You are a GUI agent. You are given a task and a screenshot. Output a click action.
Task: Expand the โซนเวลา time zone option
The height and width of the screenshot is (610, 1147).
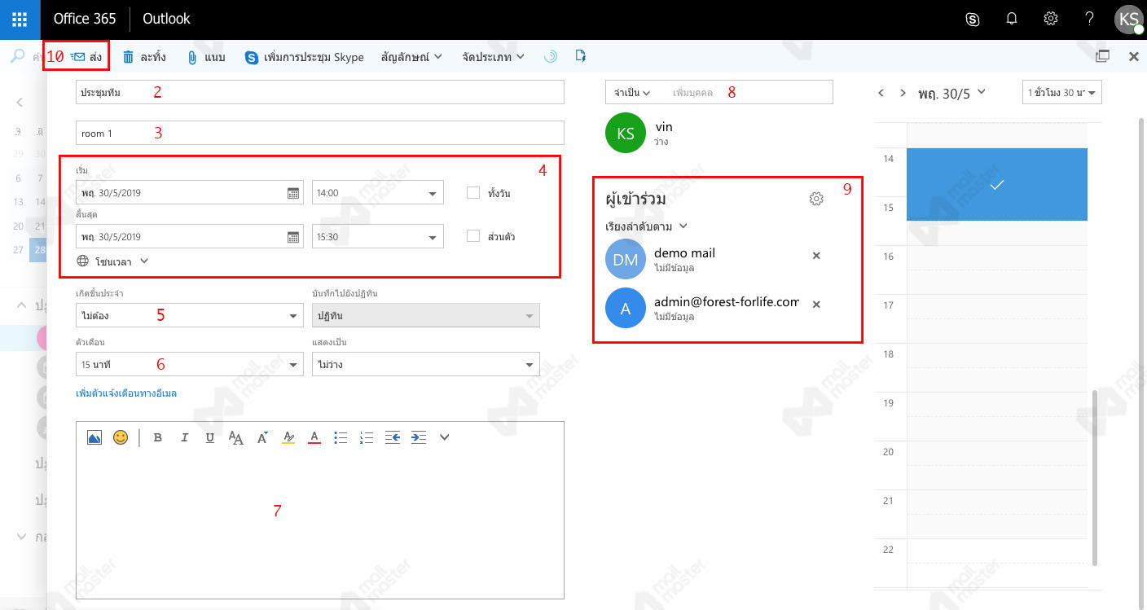[112, 261]
